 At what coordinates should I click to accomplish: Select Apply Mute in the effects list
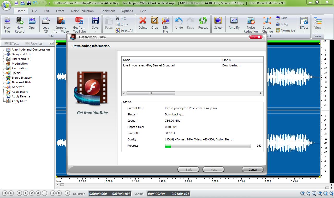[19, 101]
